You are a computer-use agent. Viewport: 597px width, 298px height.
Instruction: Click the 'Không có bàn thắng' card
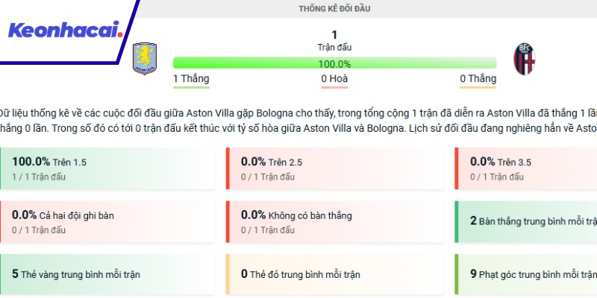(x=334, y=221)
